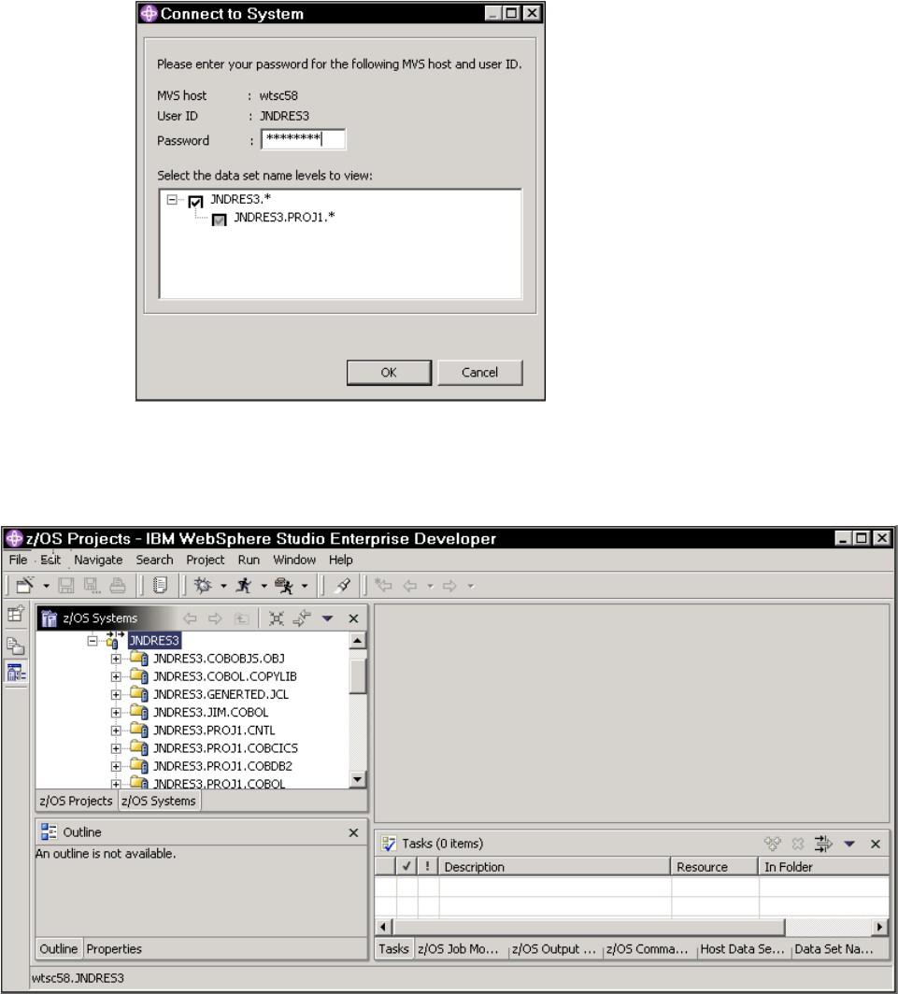Open the z/OS Systems view menu
The width and height of the screenshot is (898, 994).
pyautogui.click(x=329, y=618)
